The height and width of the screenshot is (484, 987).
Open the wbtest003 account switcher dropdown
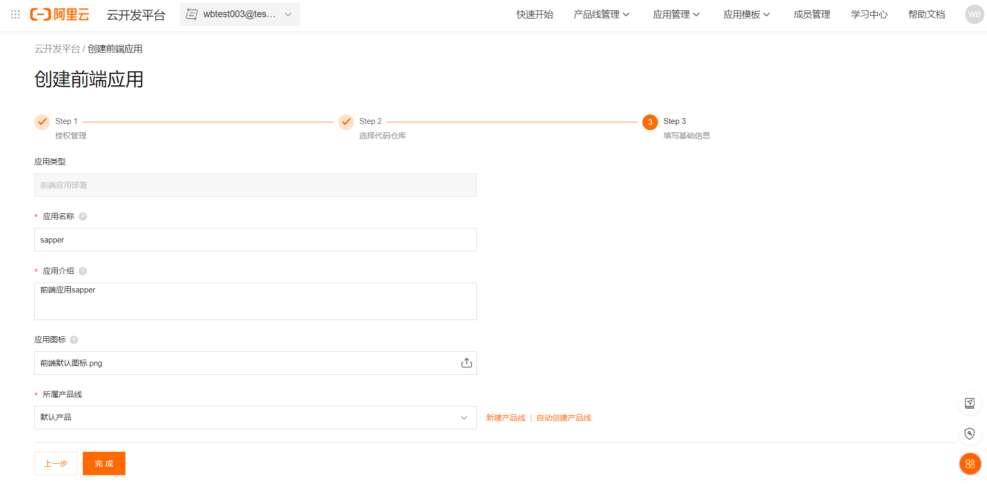(240, 15)
